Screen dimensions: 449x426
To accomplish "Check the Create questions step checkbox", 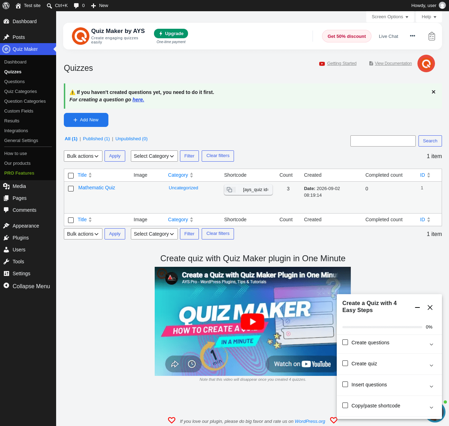I will coord(345,342).
